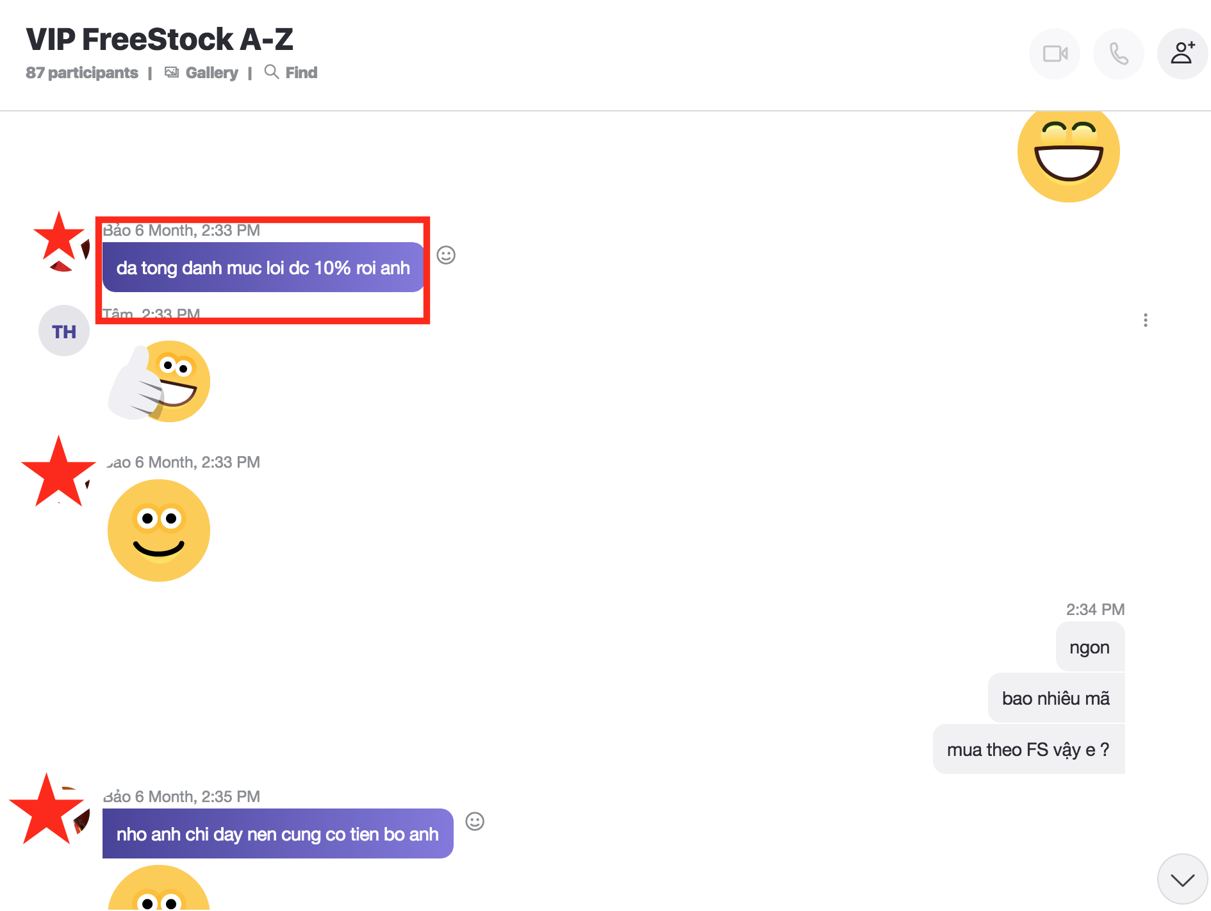
Task: Click the VIP FreeStock A-Z group title
Action: [160, 40]
